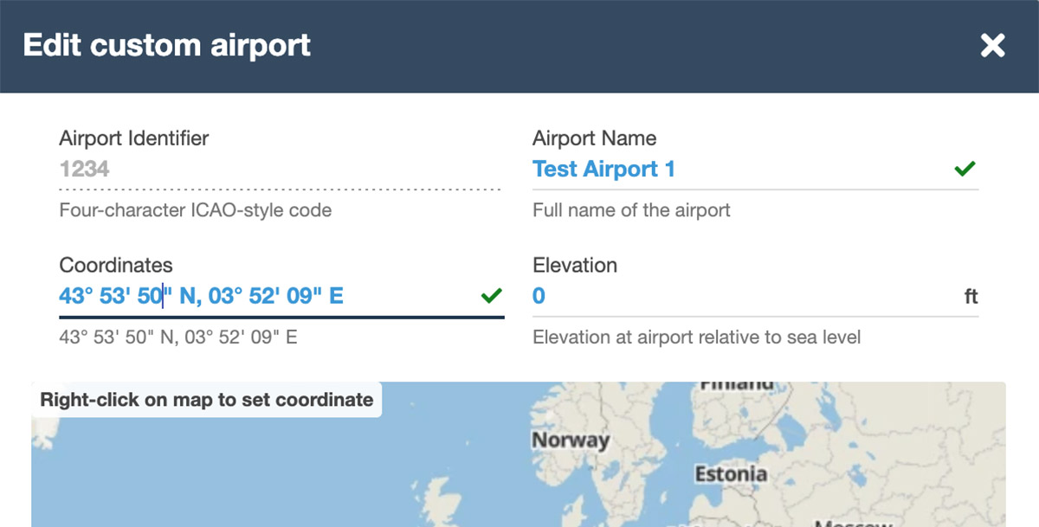Click the Elevation label
This screenshot has width=1039, height=527.
click(x=575, y=265)
